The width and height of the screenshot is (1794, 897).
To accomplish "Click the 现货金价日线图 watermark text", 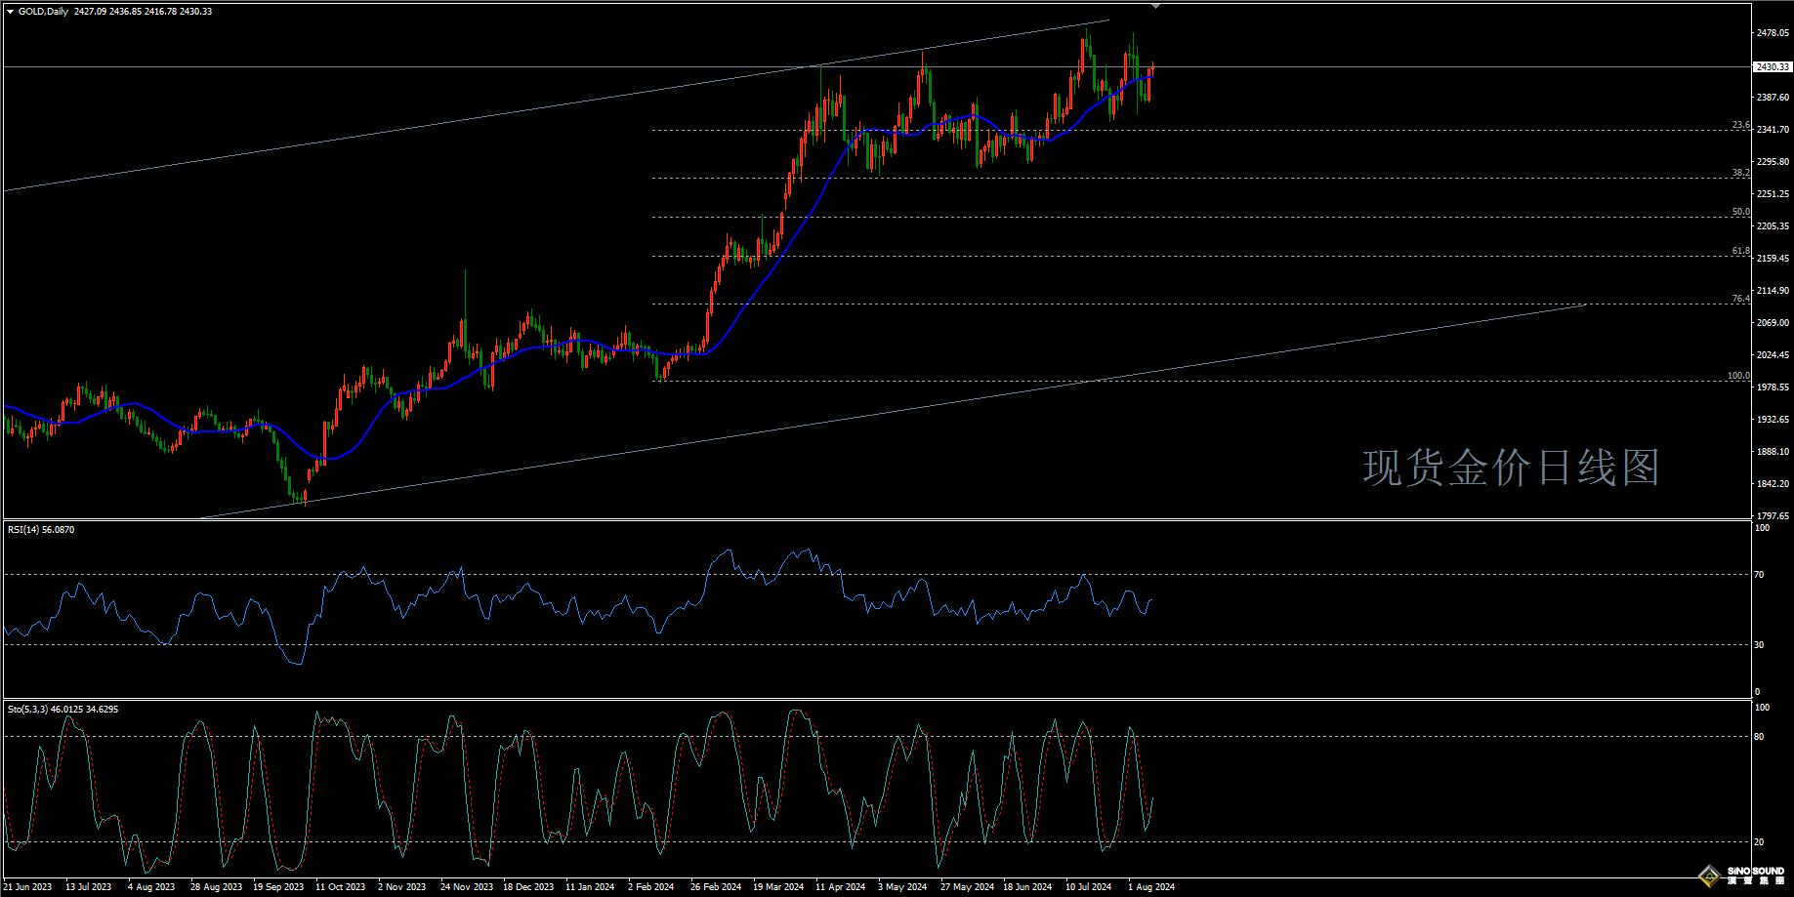I will coord(1511,469).
